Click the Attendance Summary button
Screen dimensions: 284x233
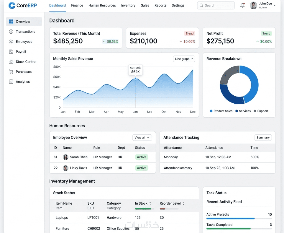pyautogui.click(x=263, y=138)
